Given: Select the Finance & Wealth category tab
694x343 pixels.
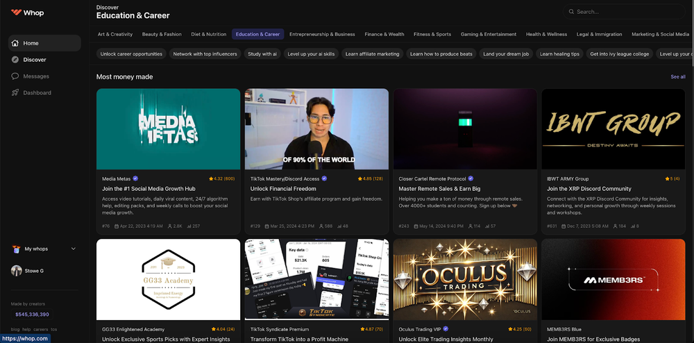Looking at the screenshot, I should pos(384,34).
